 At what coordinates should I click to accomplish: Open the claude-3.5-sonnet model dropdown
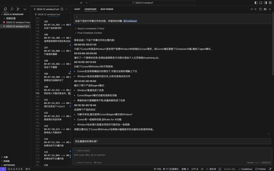84,163
